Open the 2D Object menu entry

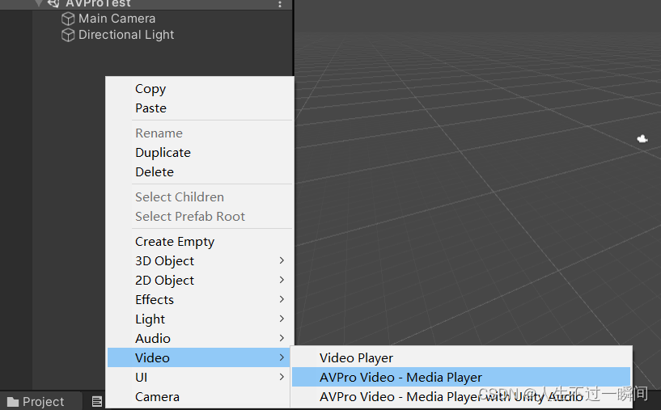pyautogui.click(x=199, y=281)
